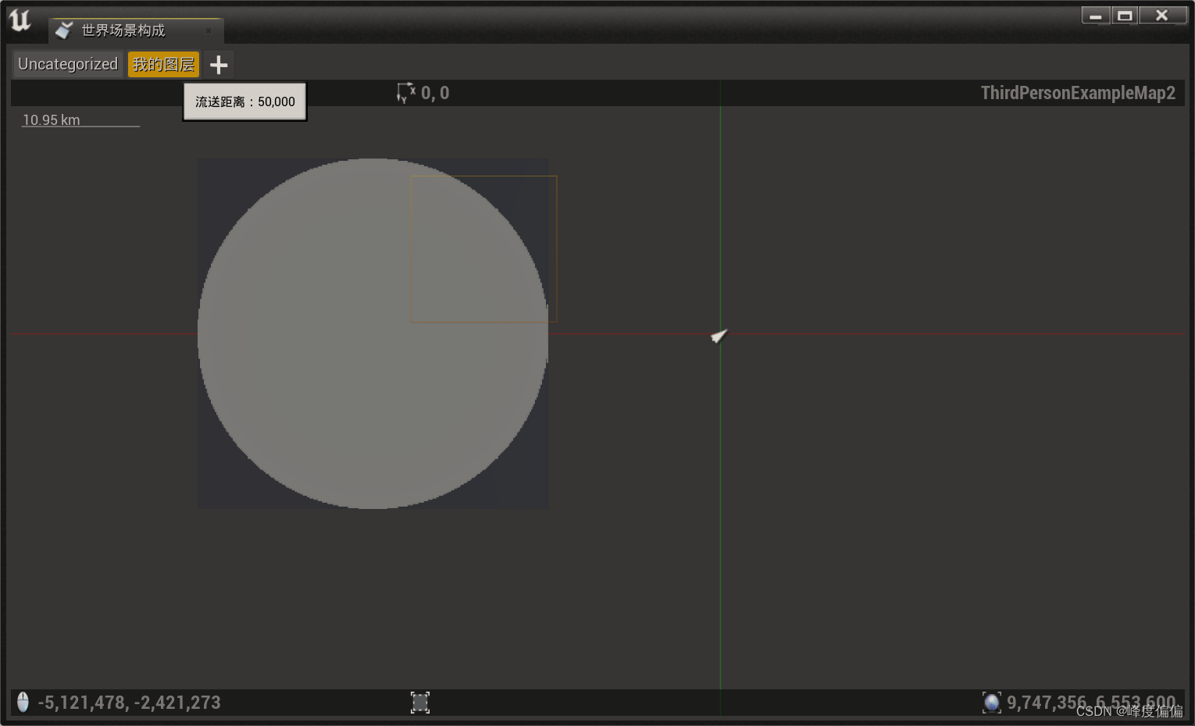Click the camera position arrow marker
The image size is (1195, 726).
(719, 336)
